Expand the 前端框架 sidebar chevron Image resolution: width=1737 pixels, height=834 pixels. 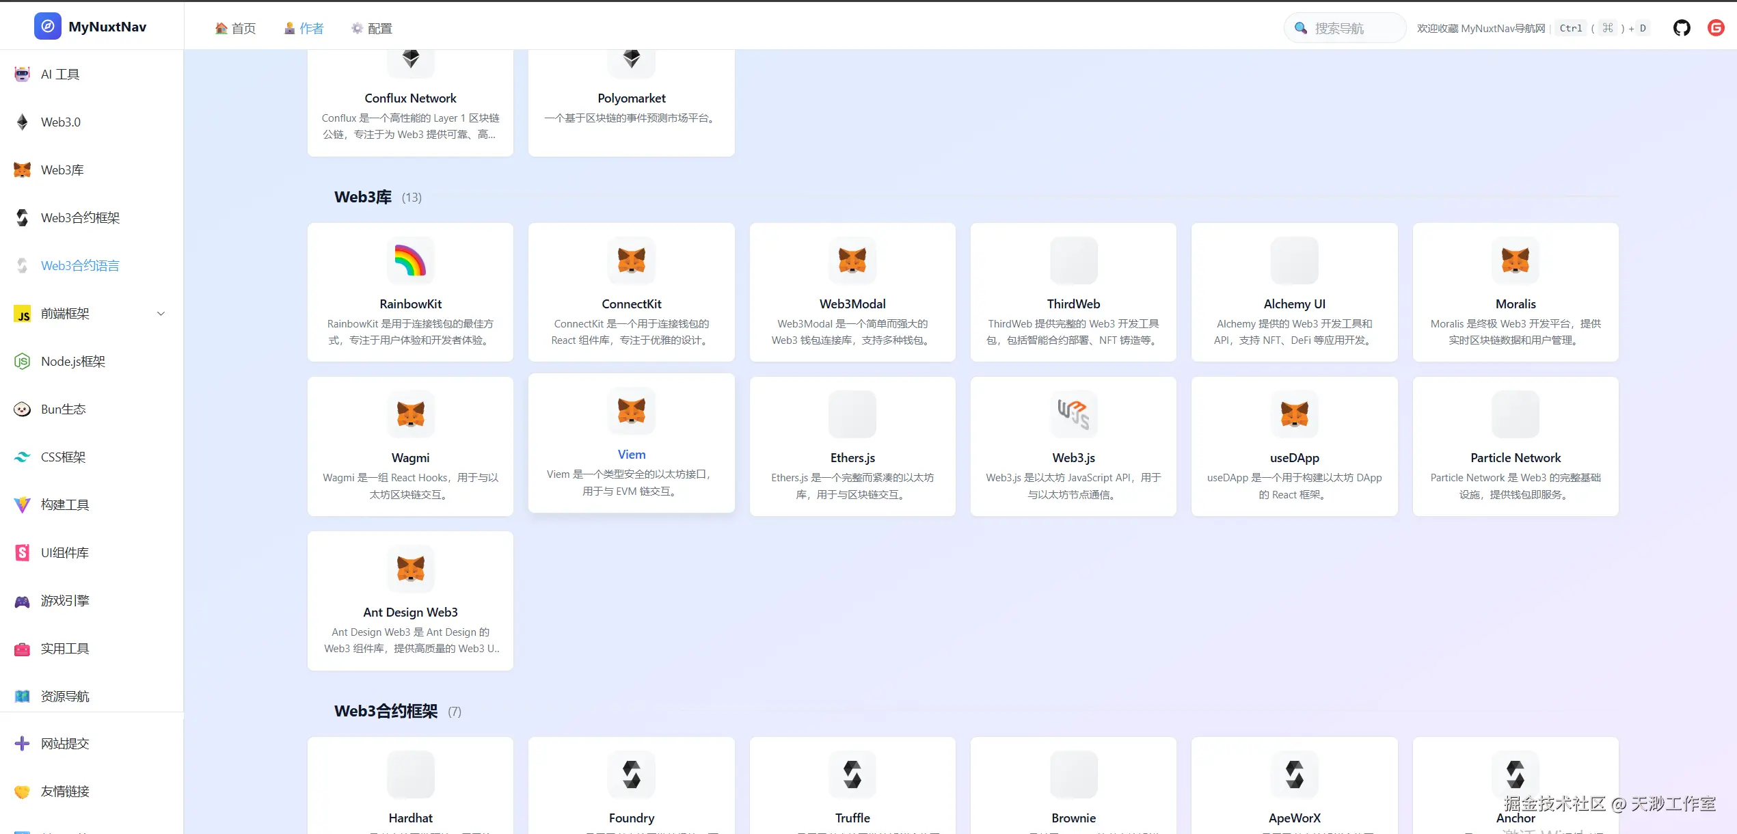tap(161, 314)
